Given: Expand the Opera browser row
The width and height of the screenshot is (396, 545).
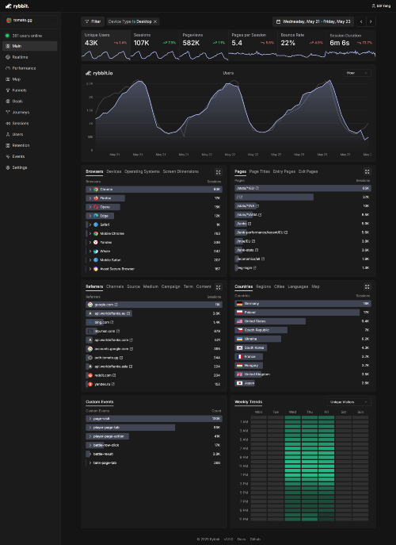Looking at the screenshot, I should (x=89, y=207).
